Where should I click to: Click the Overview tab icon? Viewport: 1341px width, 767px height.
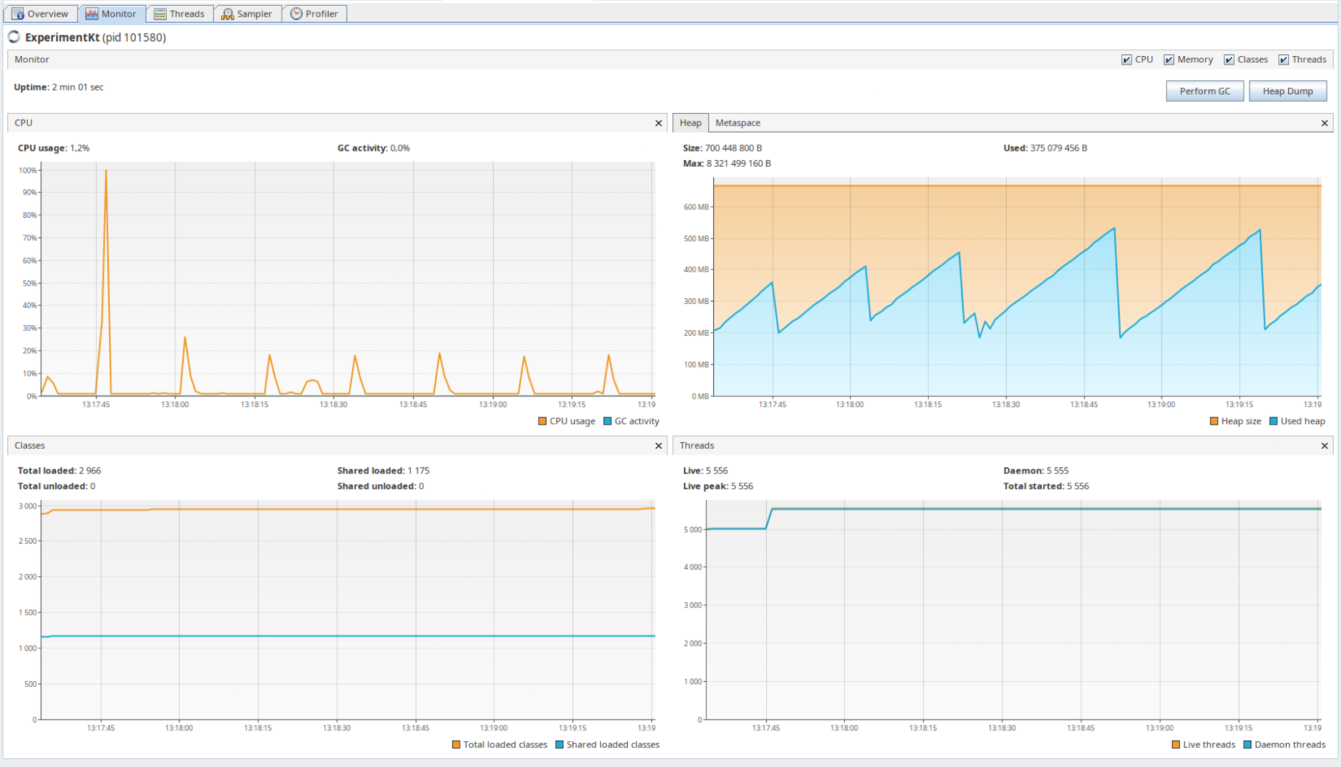click(18, 14)
